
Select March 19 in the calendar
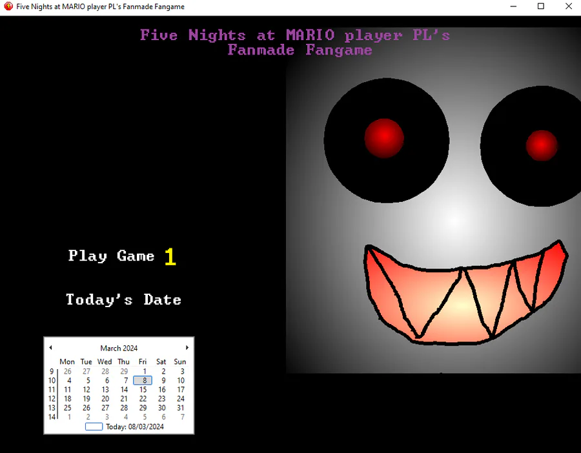pos(87,399)
